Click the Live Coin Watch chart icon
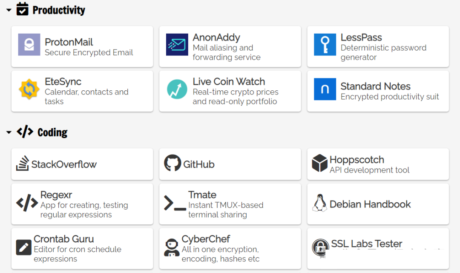460x273 pixels. click(x=177, y=89)
